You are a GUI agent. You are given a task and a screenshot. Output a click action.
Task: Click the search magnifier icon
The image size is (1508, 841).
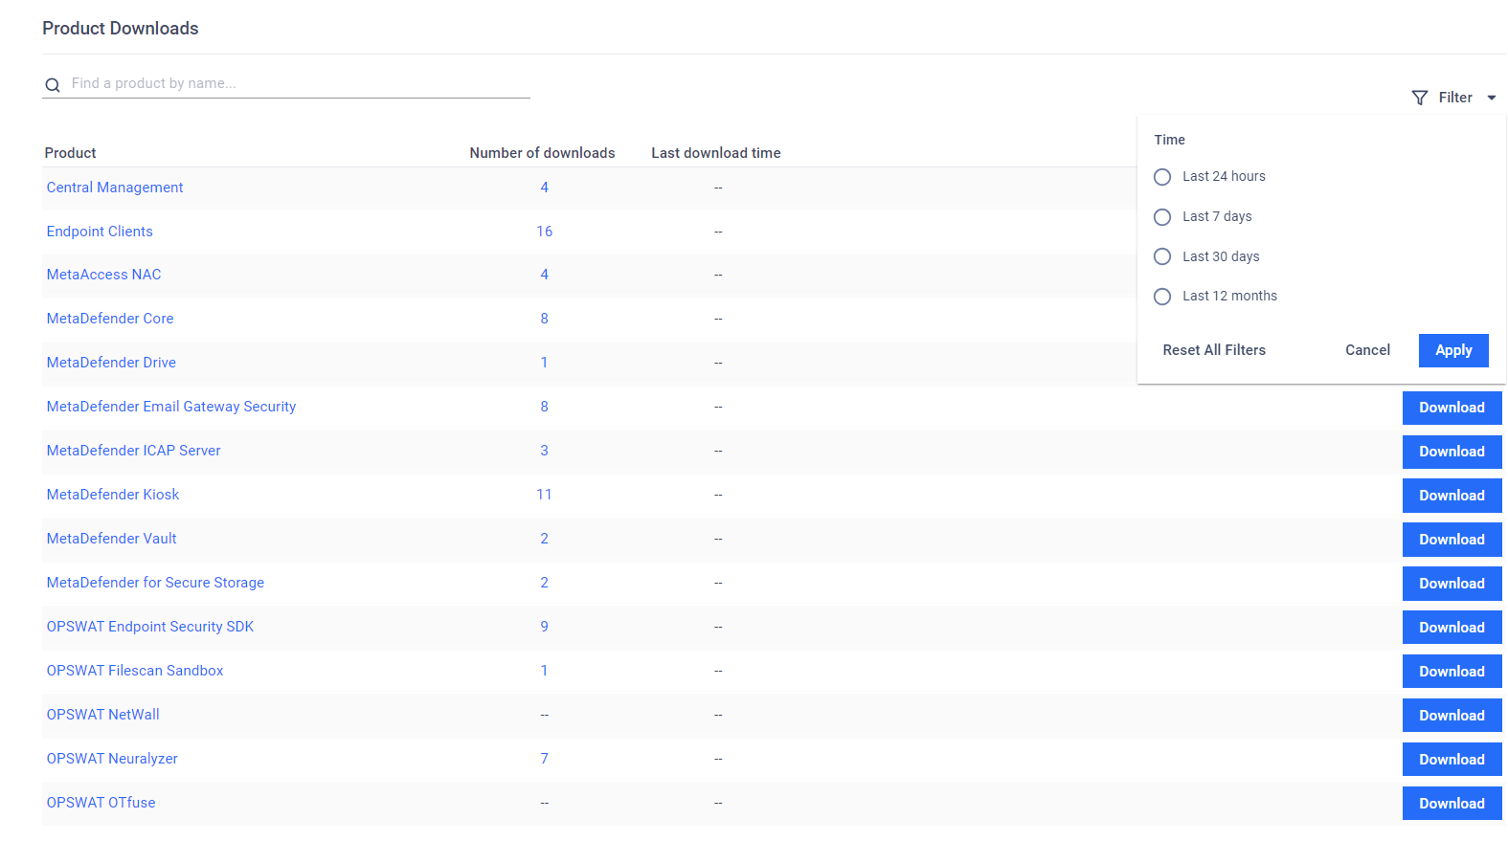pos(53,85)
